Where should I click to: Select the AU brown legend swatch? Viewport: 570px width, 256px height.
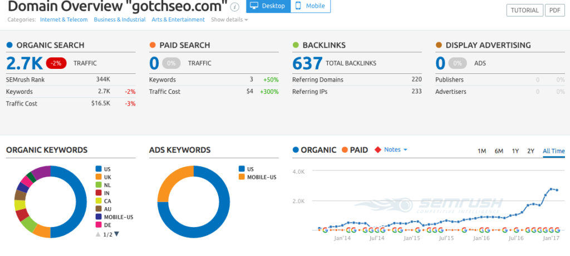pos(98,209)
